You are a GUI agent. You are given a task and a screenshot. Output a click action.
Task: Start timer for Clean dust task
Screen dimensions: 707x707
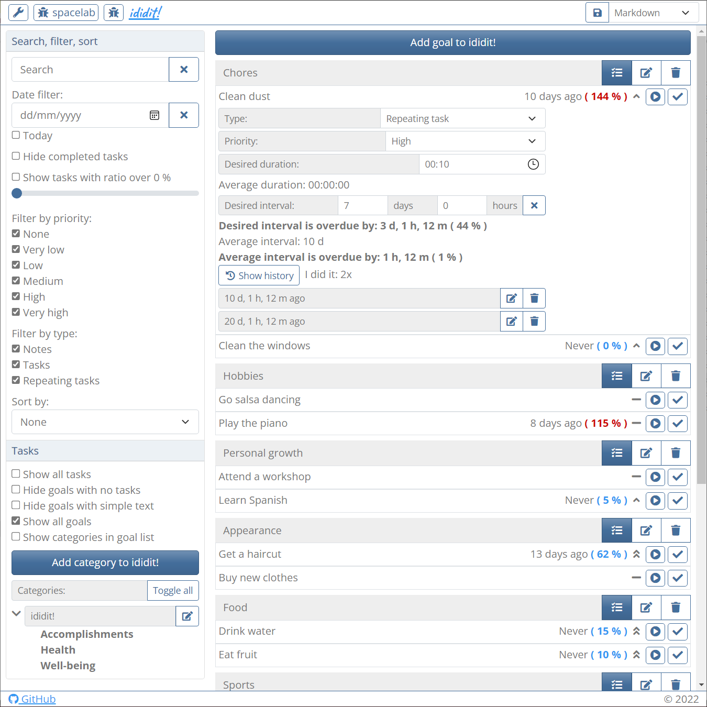pyautogui.click(x=655, y=96)
